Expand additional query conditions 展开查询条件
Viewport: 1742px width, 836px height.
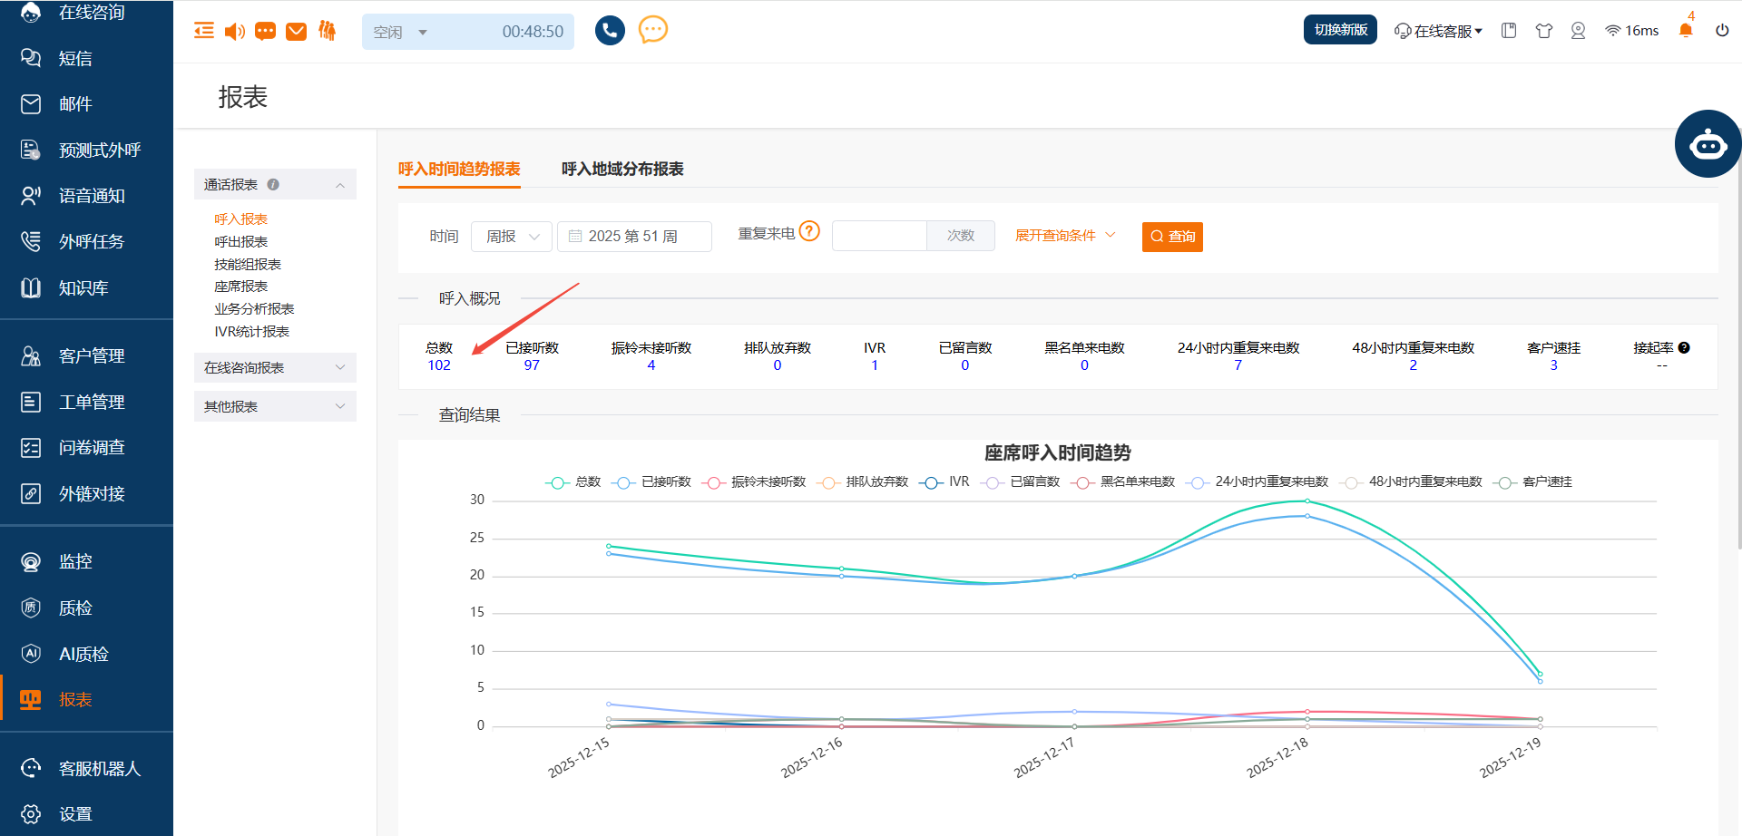1064,236
